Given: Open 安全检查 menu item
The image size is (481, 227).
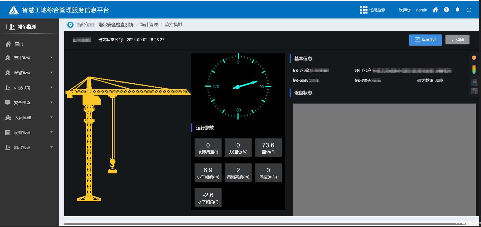Looking at the screenshot, I should [22, 103].
